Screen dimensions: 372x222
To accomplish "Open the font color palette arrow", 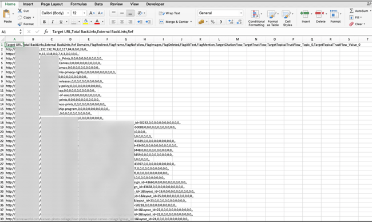I will (102, 22).
